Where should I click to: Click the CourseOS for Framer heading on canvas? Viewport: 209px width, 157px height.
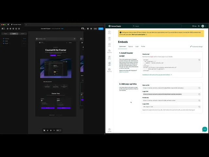point(56,50)
